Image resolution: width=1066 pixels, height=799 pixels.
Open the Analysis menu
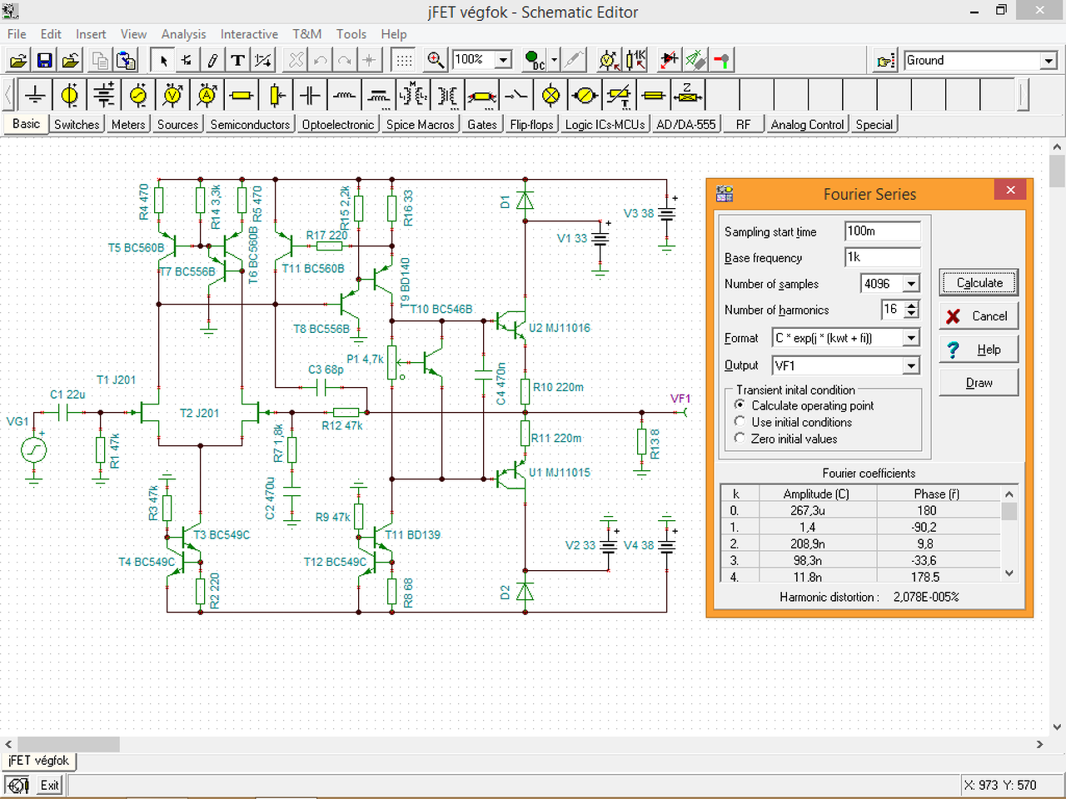[183, 34]
